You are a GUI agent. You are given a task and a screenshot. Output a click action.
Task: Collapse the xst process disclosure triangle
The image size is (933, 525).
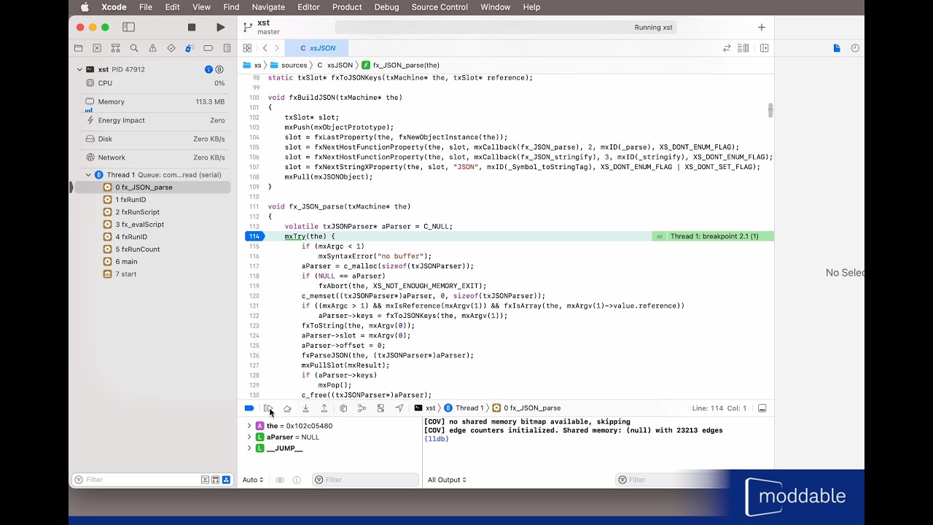tap(79, 70)
